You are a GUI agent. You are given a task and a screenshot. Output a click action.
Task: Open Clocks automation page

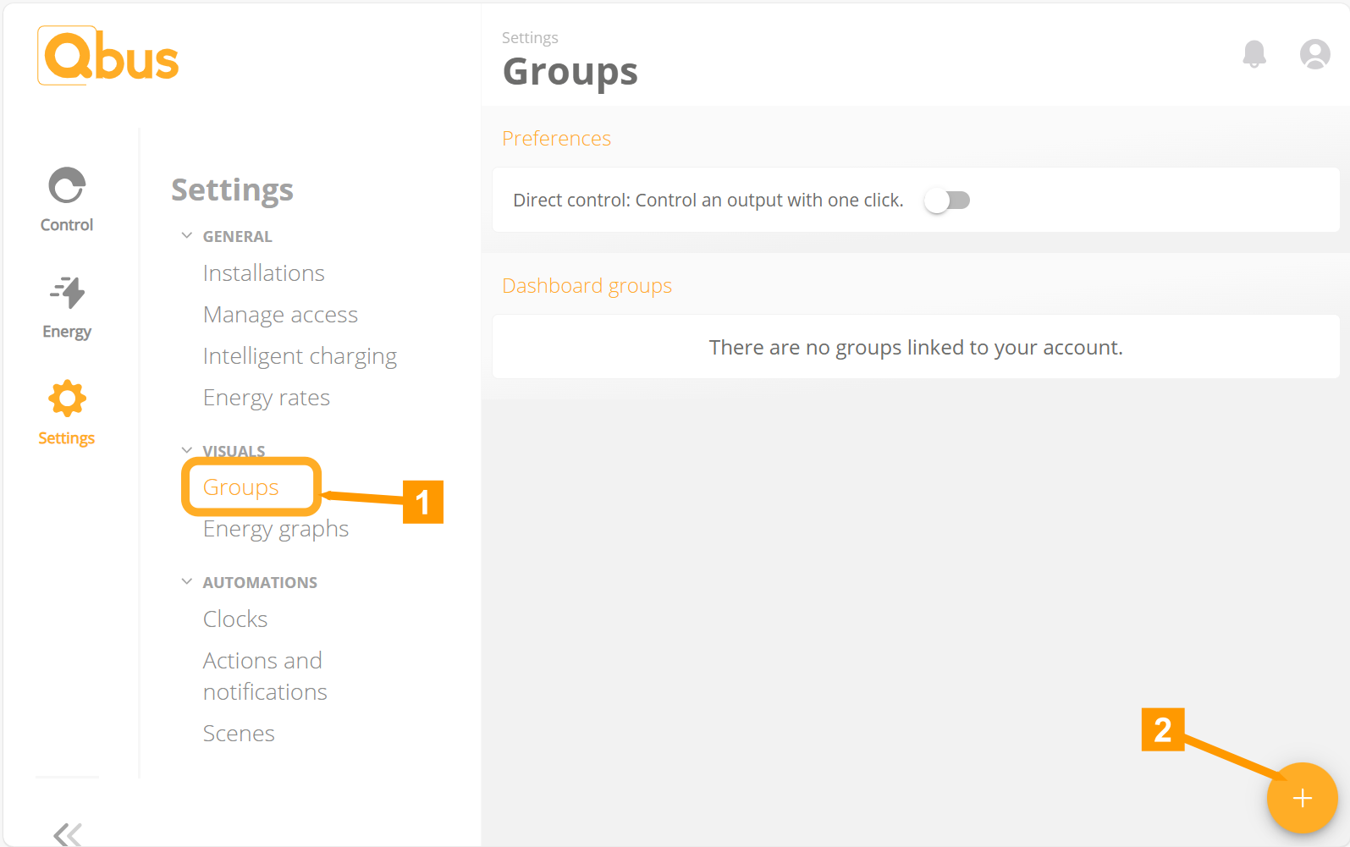tap(235, 619)
